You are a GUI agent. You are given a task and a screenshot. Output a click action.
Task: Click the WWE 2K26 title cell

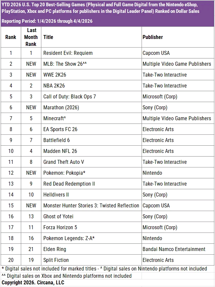click(55, 75)
